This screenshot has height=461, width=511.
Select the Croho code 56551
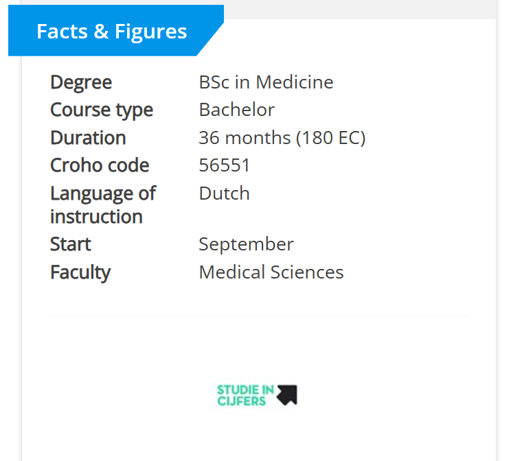[x=224, y=165]
